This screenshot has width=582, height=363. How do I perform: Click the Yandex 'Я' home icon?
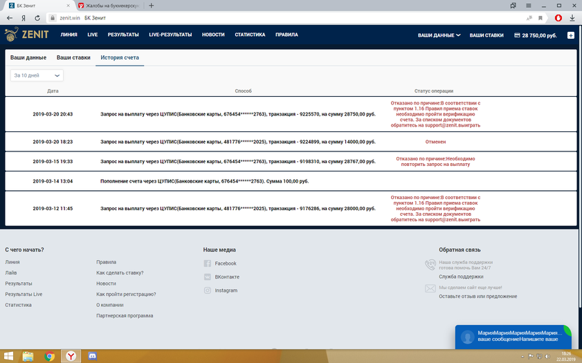click(x=24, y=18)
